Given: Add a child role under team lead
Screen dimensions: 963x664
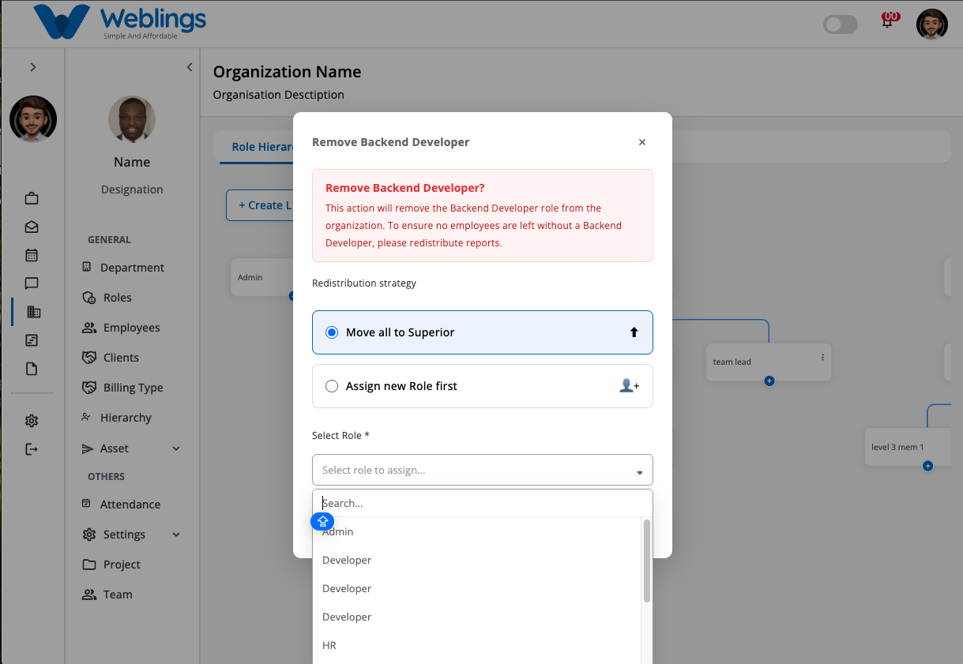Looking at the screenshot, I should pyautogui.click(x=769, y=381).
